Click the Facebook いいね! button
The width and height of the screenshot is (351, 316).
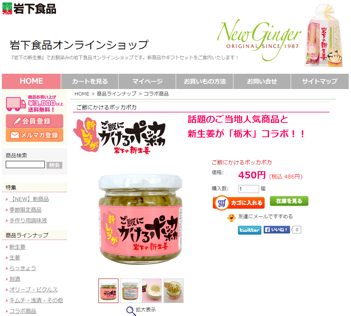(x=276, y=230)
